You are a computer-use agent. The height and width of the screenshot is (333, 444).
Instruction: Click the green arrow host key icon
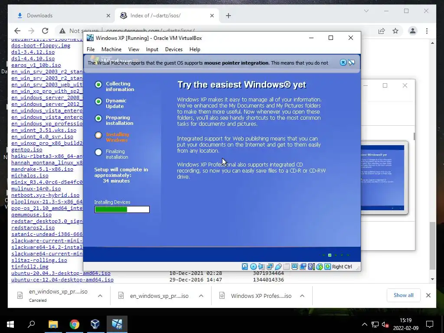[328, 267]
